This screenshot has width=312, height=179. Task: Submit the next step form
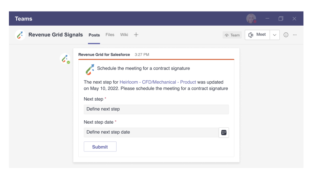tap(100, 147)
